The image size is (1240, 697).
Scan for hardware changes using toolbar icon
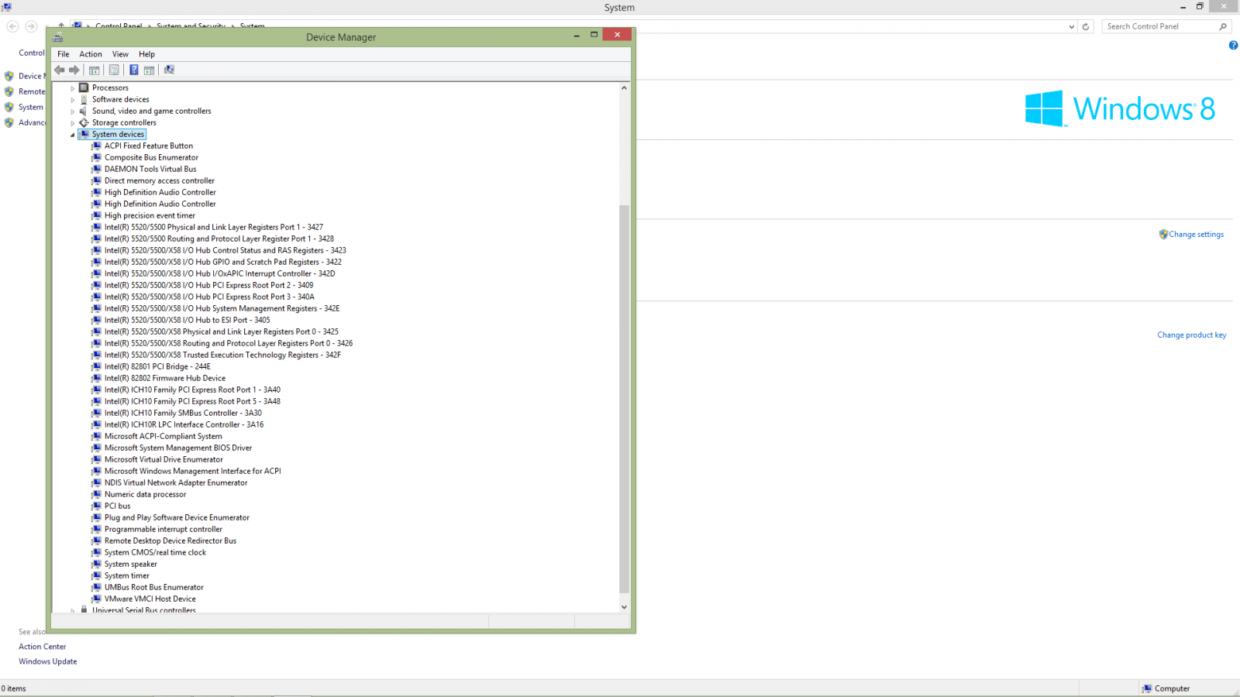coord(169,70)
